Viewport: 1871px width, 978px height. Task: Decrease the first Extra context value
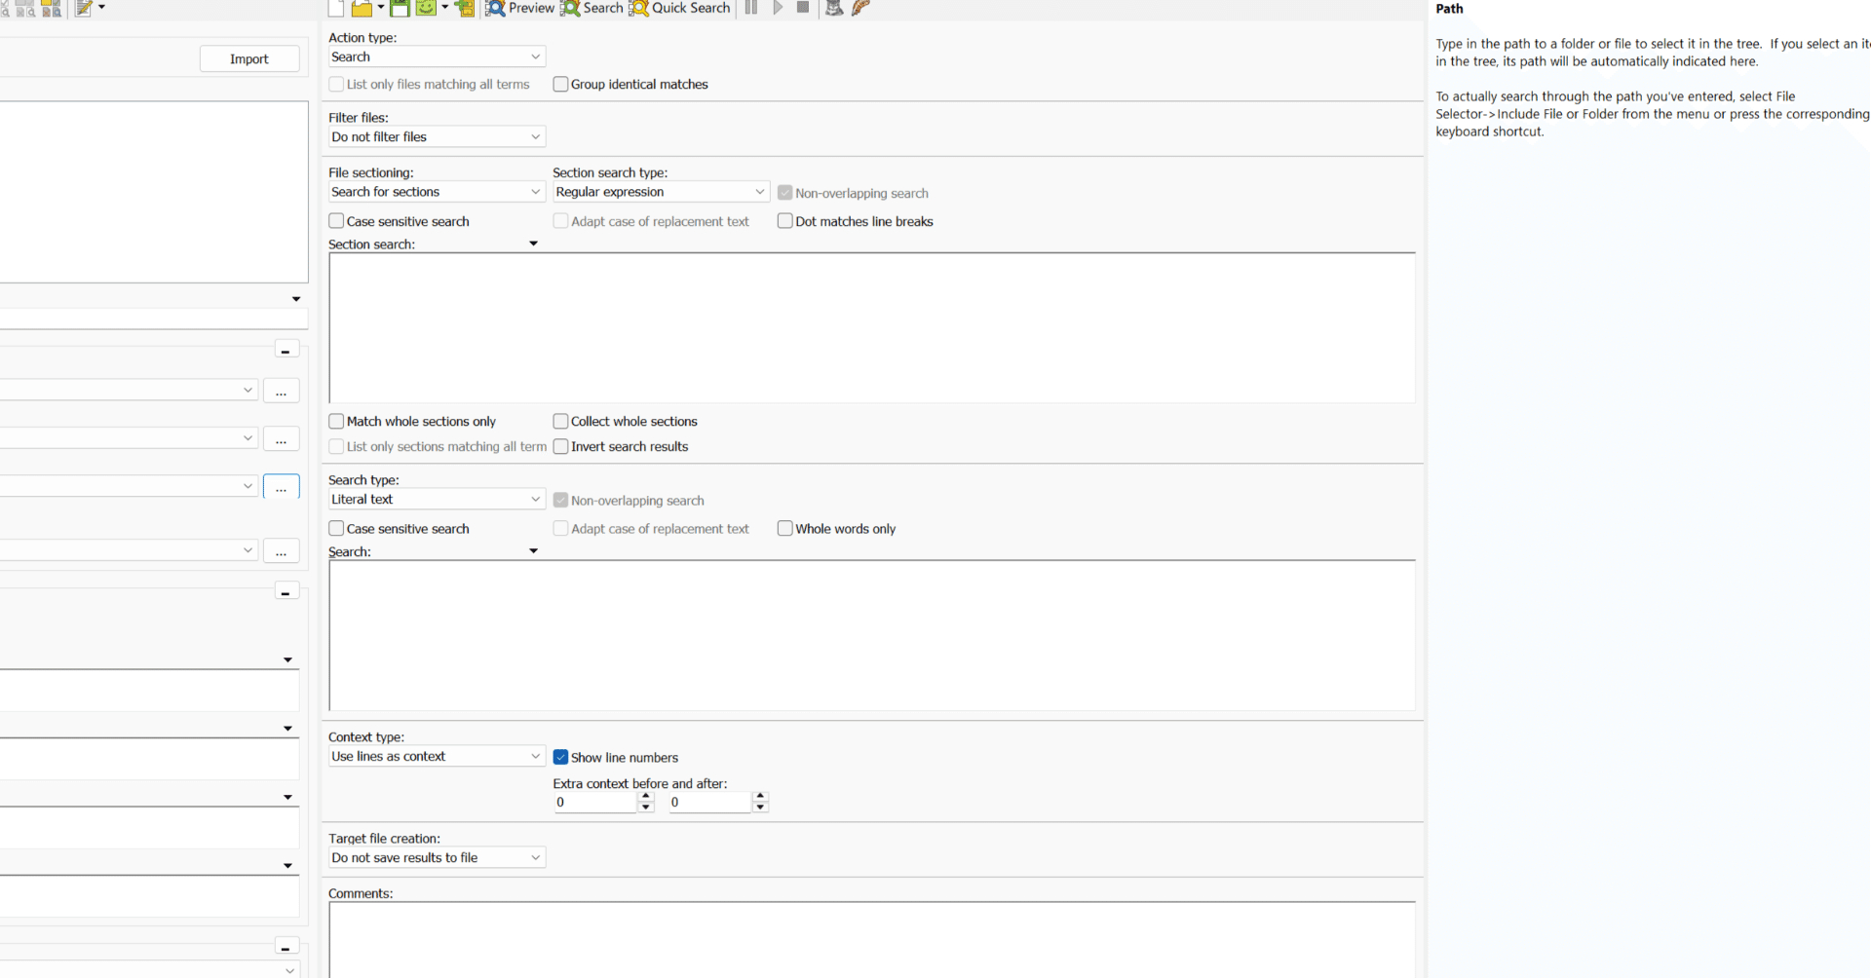point(646,808)
